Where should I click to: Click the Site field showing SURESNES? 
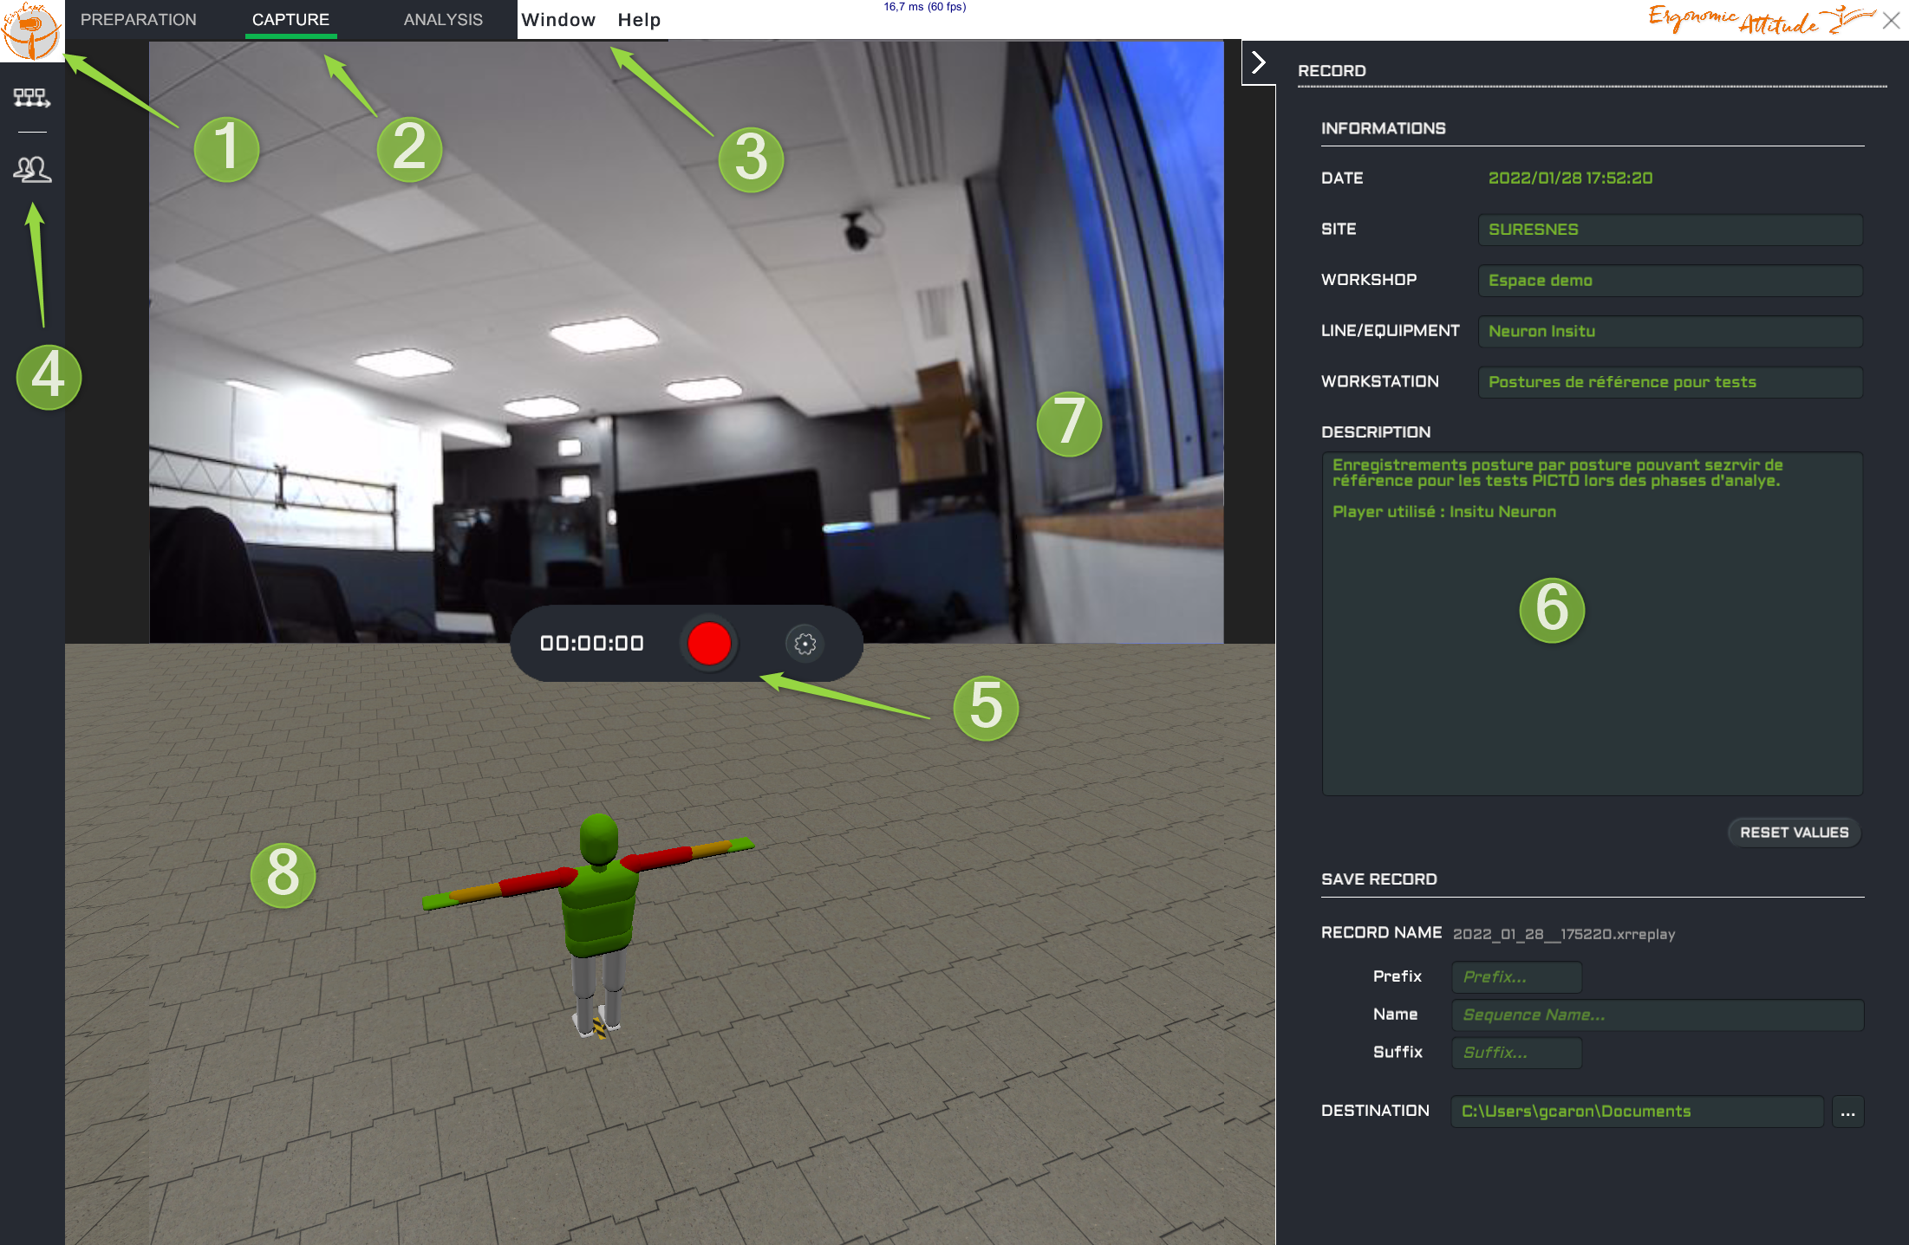click(1669, 230)
